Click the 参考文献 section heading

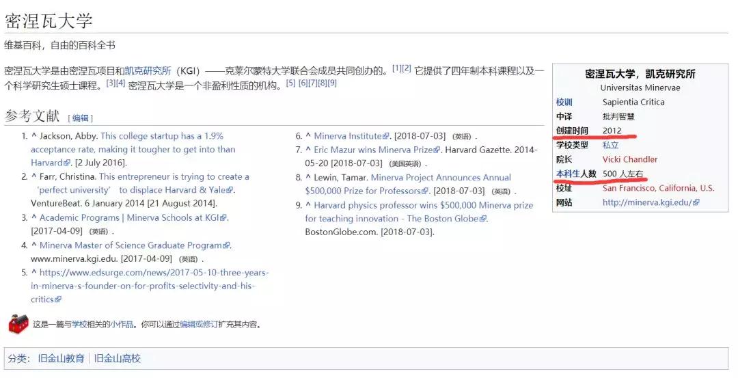(x=33, y=116)
